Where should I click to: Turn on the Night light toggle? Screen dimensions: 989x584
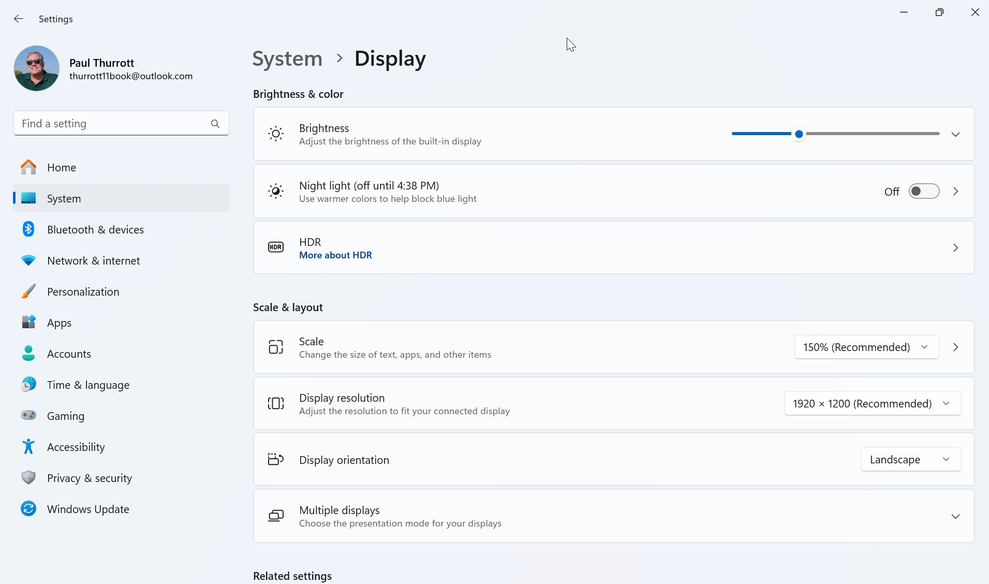924,192
